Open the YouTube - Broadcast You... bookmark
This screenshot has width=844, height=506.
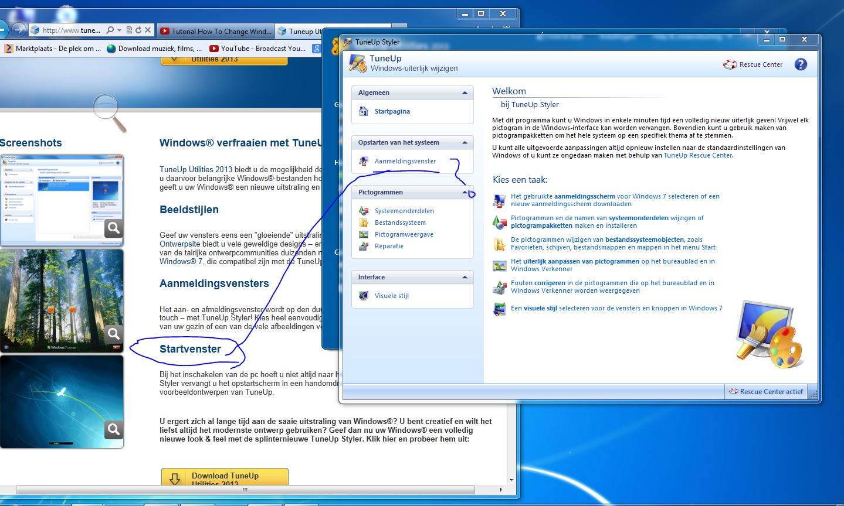click(259, 49)
